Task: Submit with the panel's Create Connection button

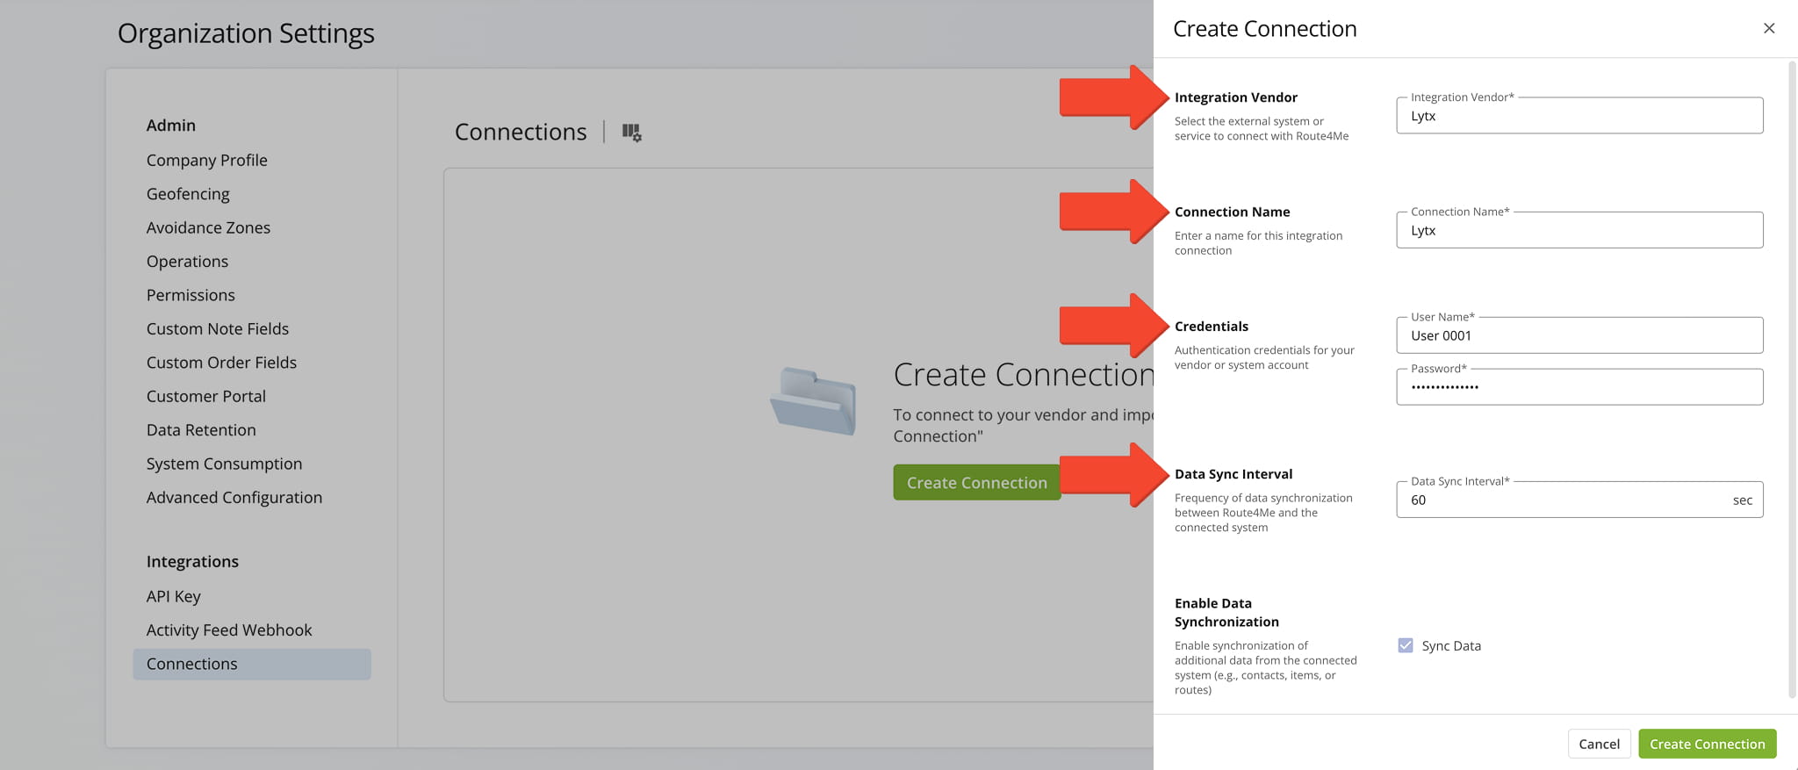Action: 1706,744
